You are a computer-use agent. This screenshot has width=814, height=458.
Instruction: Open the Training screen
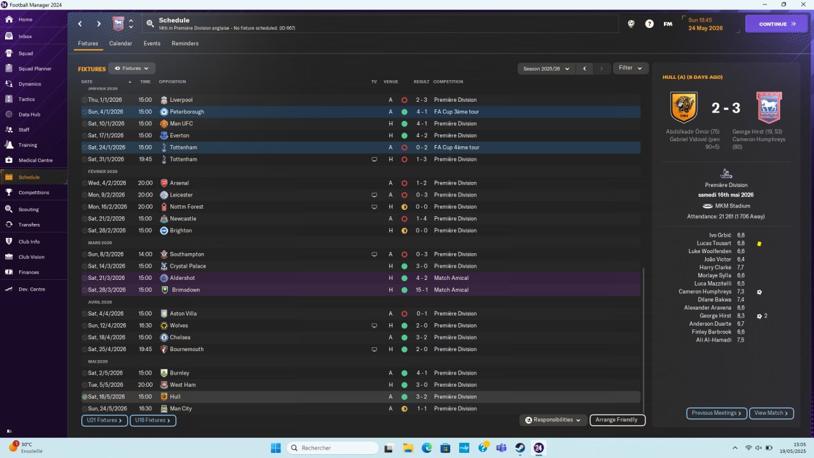[x=27, y=145]
